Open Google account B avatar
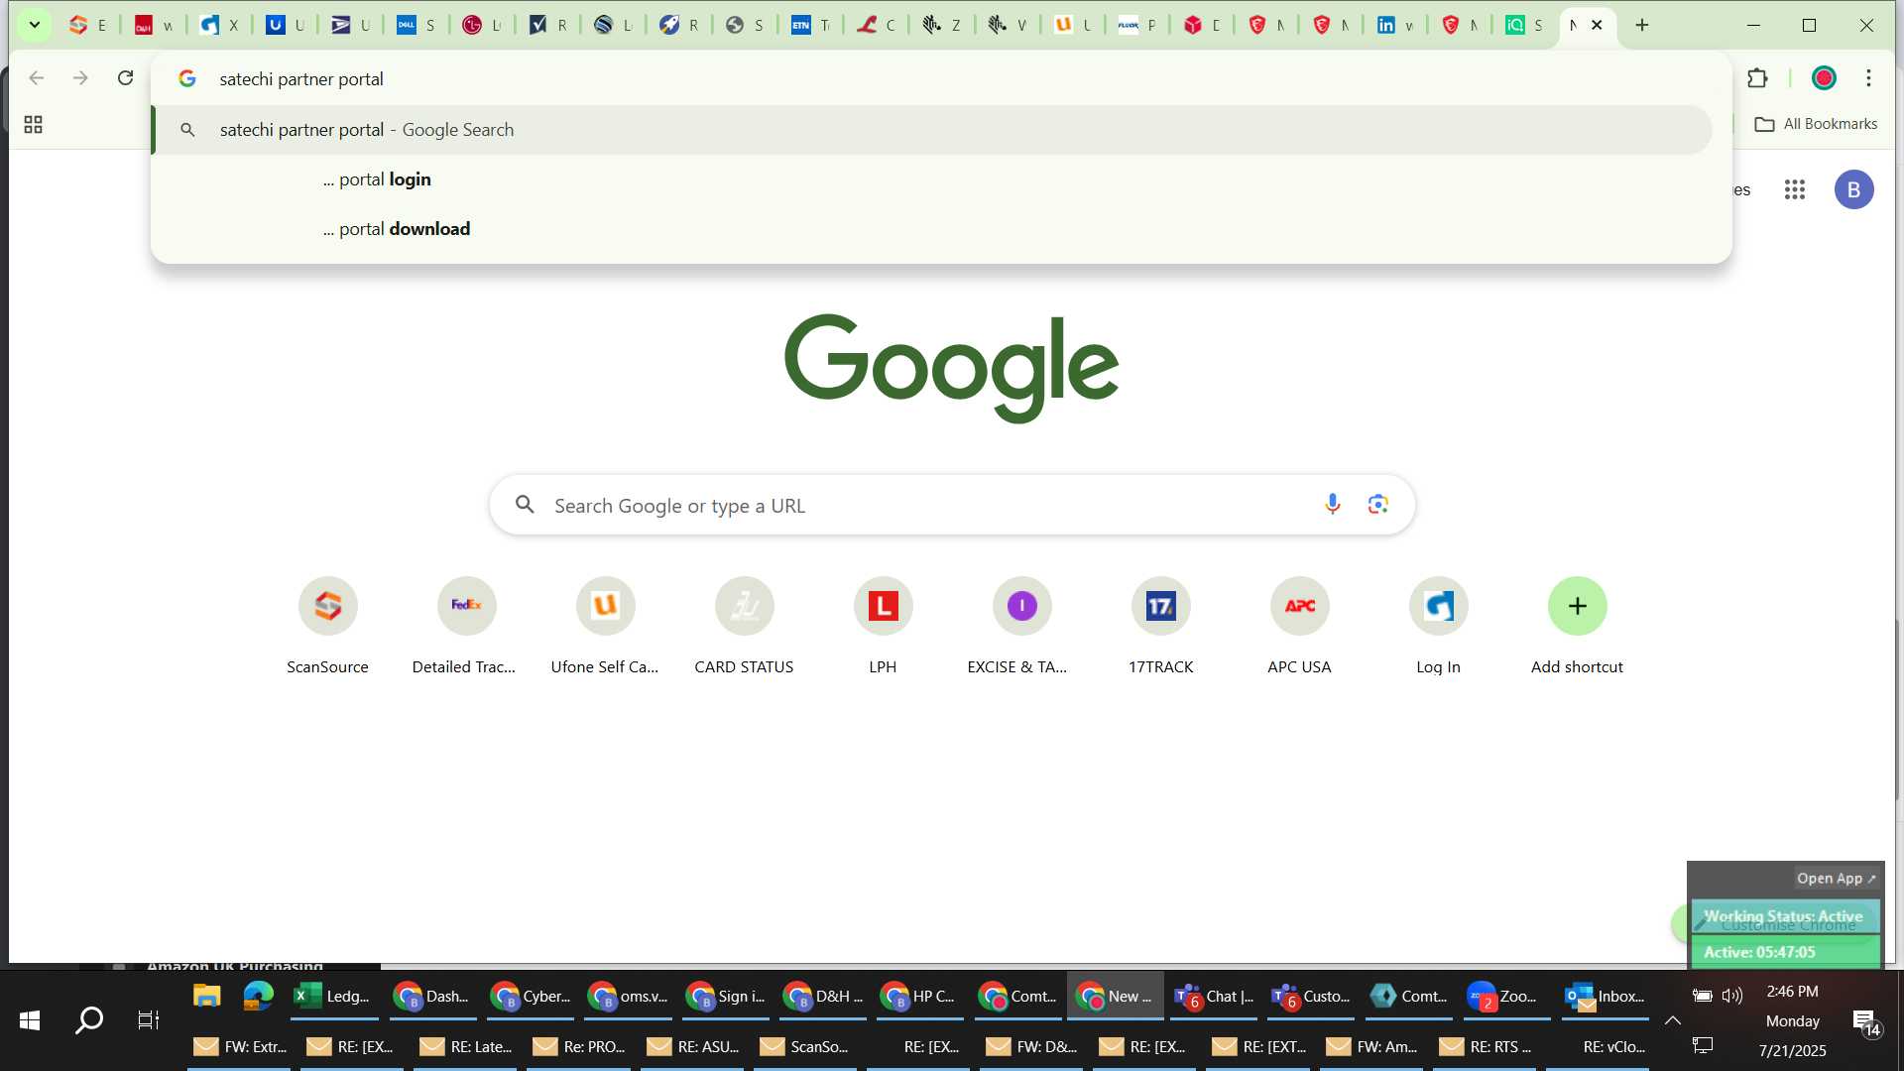1904x1071 pixels. [1853, 189]
